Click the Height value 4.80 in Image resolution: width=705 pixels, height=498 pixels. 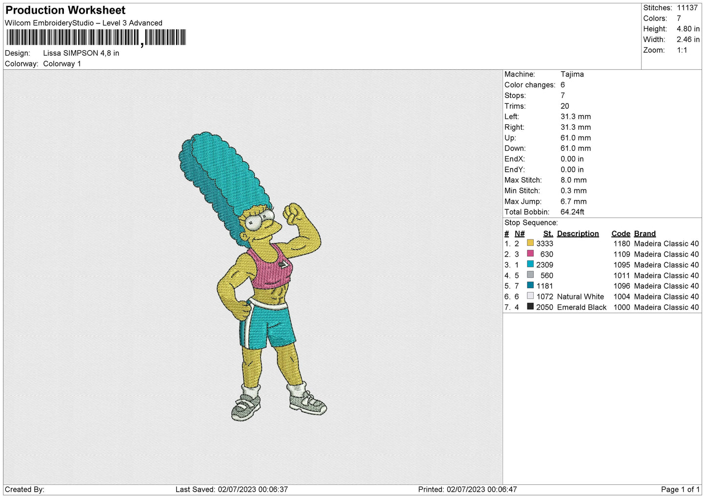click(x=688, y=29)
